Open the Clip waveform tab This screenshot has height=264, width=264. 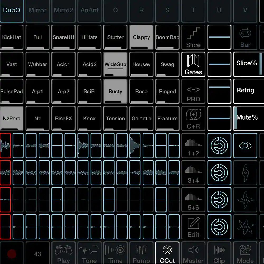tap(219, 253)
